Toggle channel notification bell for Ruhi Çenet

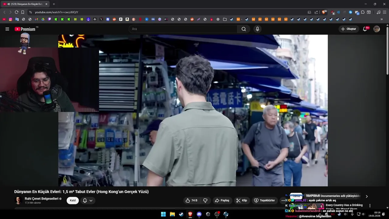(x=88, y=200)
